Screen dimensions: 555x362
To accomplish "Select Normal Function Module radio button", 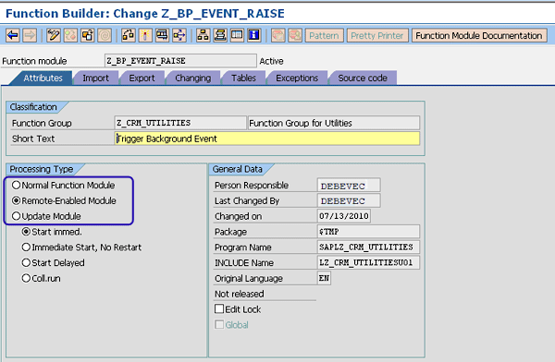I will [x=16, y=185].
